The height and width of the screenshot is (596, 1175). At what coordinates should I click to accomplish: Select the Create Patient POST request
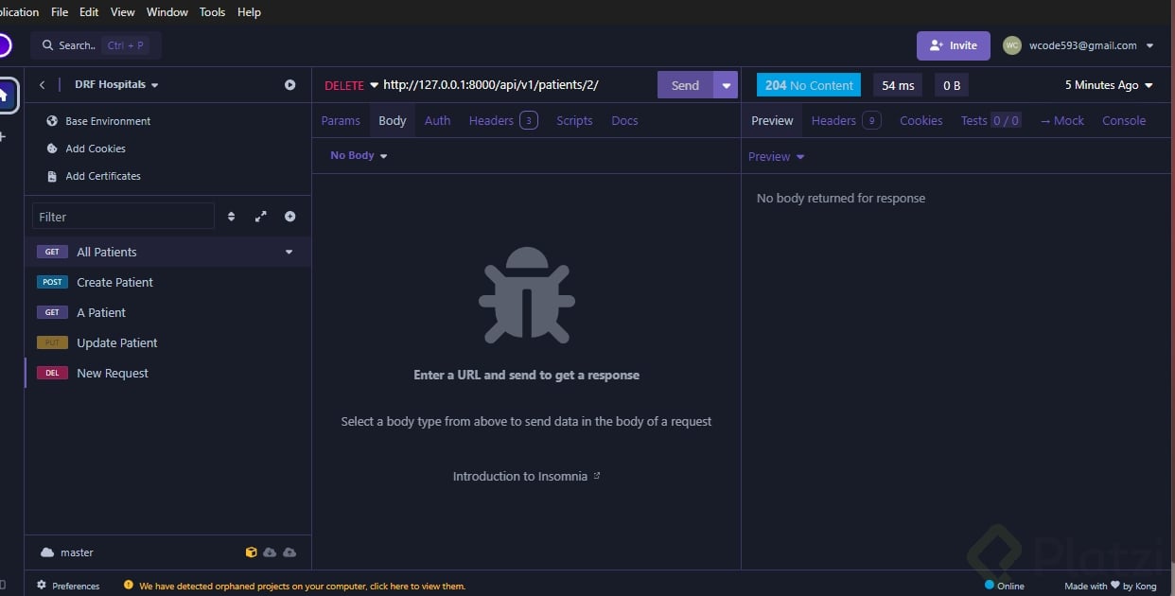click(167, 282)
